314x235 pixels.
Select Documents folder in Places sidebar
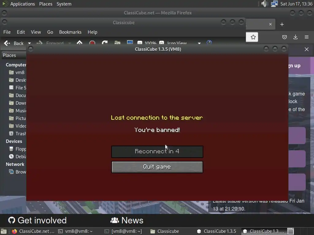17,95
